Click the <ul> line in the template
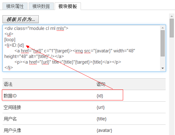This screenshot has width=175, height=135. pos(9,34)
